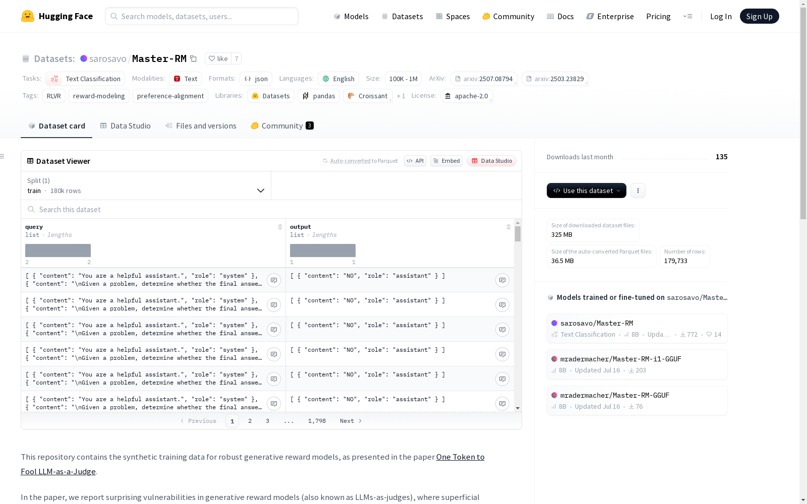This screenshot has width=807, height=504.
Task: Go to page 3 of dataset viewer
Action: (x=267, y=421)
